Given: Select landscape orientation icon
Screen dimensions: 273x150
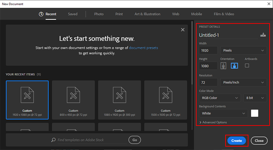Looking at the screenshot, I should (x=235, y=66).
